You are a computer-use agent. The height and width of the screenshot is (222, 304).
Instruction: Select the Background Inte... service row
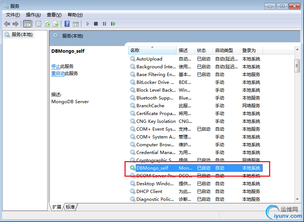(x=196, y=67)
